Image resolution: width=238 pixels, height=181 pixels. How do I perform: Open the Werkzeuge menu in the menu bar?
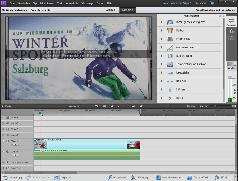coord(87,3)
